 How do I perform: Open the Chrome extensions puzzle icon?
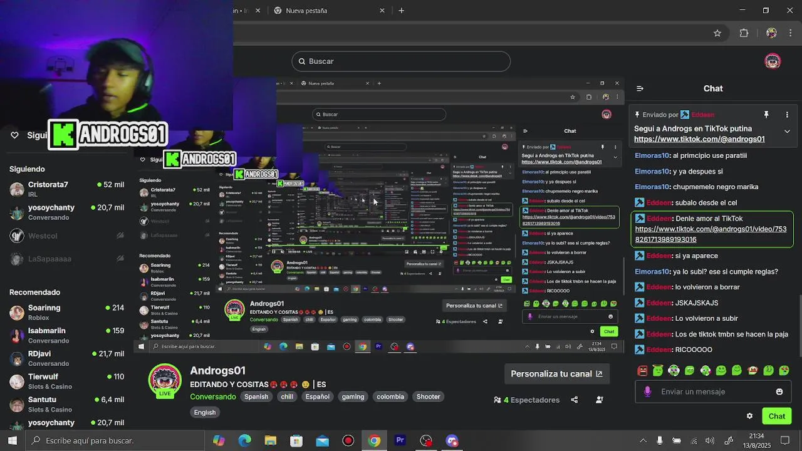744,33
